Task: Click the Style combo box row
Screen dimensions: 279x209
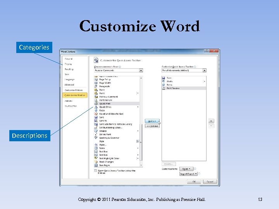Action: 117,141
